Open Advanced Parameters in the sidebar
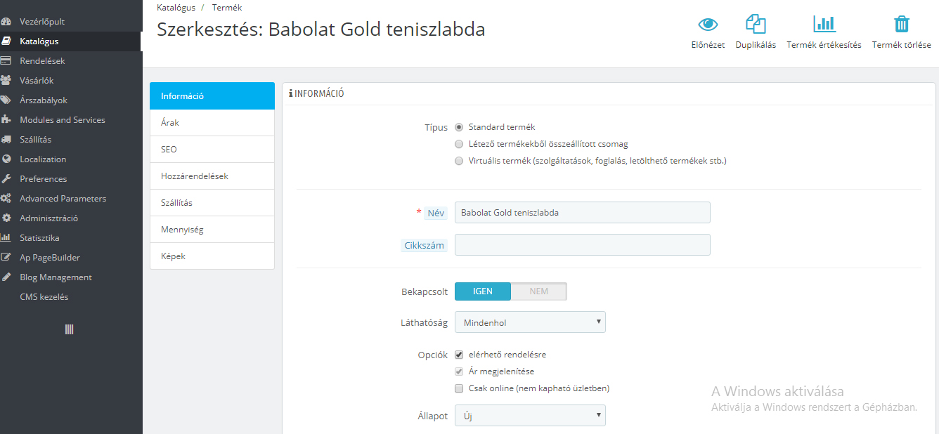939x434 pixels. click(x=63, y=199)
